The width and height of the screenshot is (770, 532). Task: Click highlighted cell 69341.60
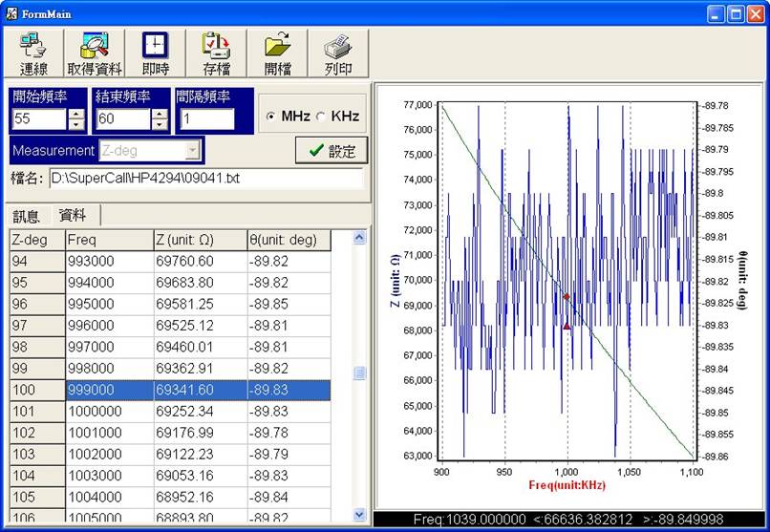(x=201, y=391)
